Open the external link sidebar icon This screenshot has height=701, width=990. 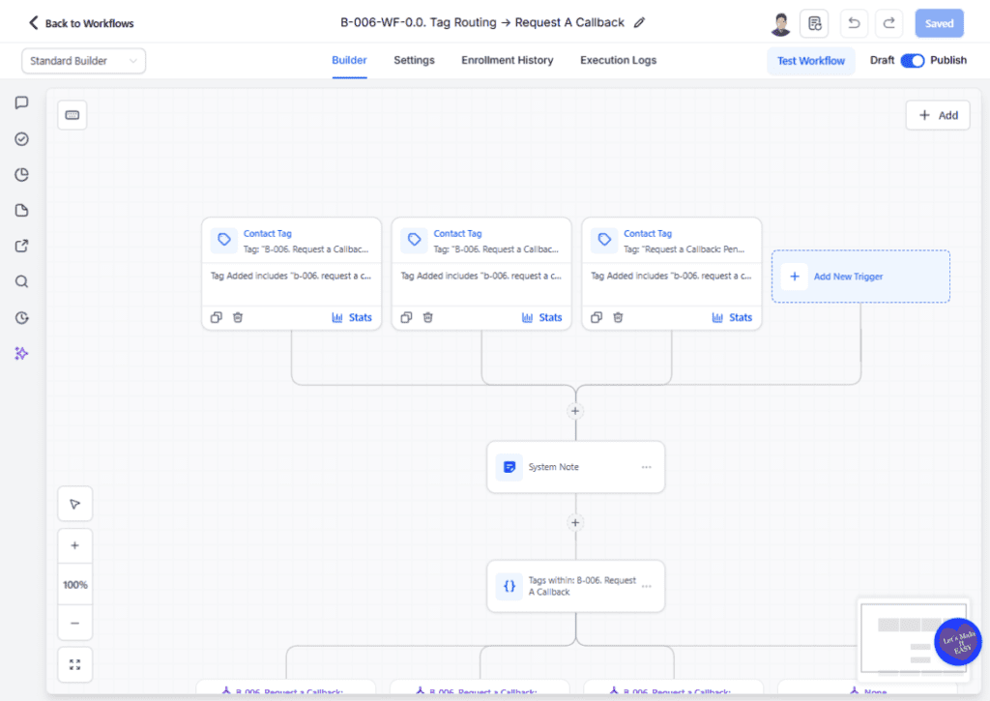[21, 246]
